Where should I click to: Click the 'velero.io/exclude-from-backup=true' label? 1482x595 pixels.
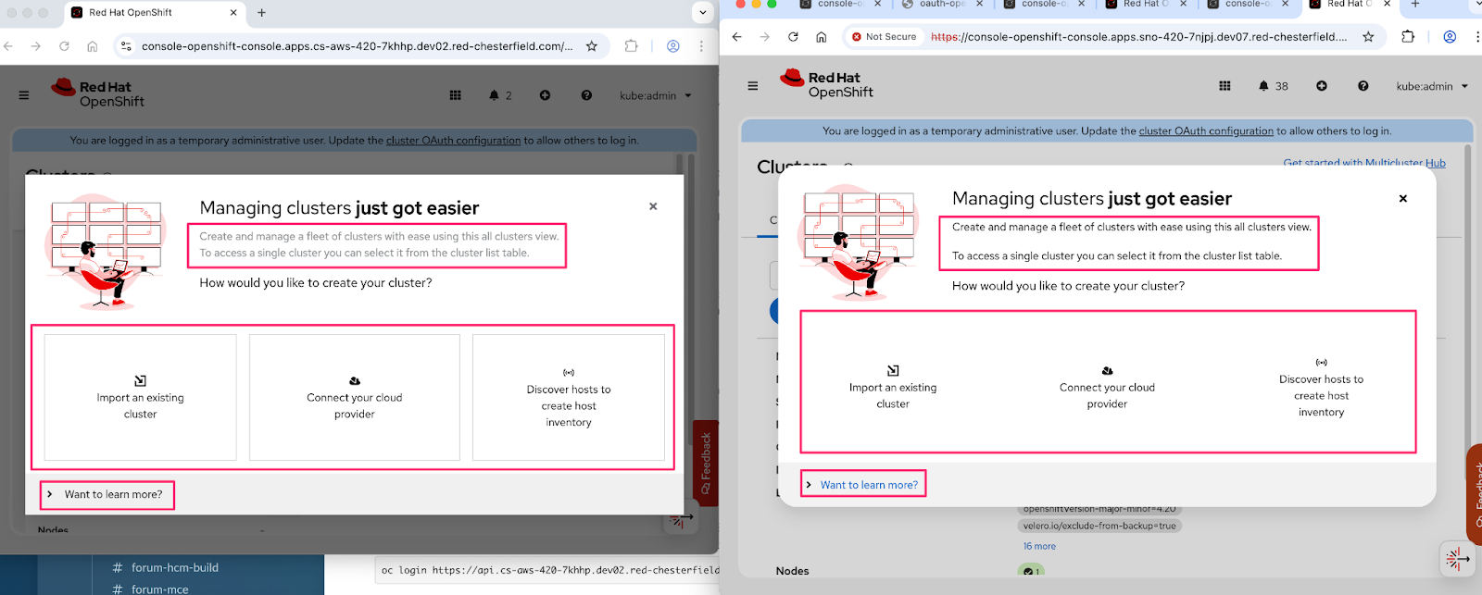tap(1099, 526)
